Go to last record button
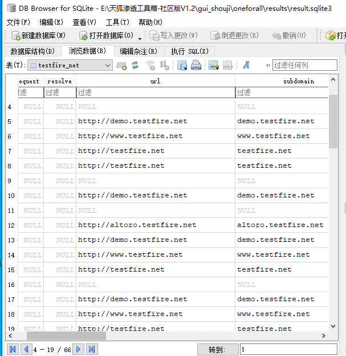This screenshot has height=356, width=346. pyautogui.click(x=92, y=349)
